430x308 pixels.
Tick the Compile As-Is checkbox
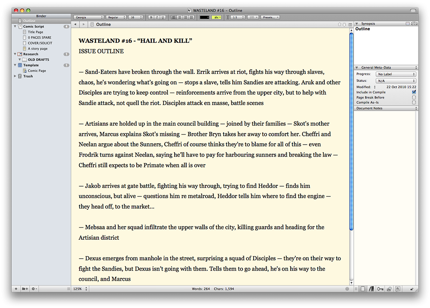point(414,103)
